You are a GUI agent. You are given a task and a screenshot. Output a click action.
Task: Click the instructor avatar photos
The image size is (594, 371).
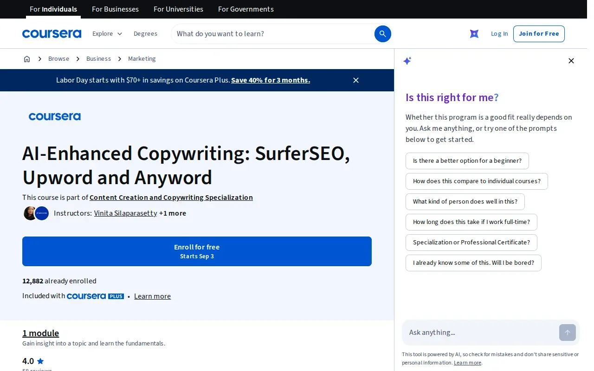point(36,213)
